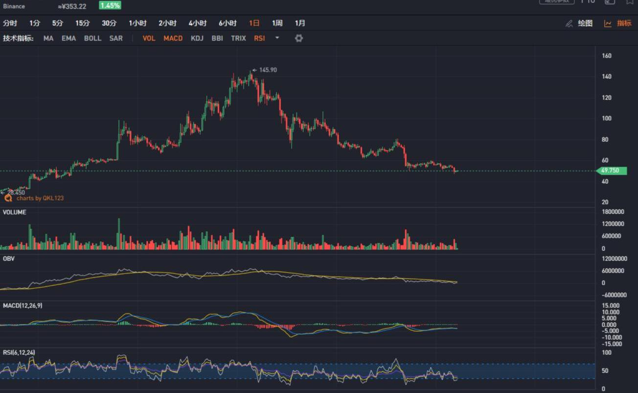Click the 指标 indicators button
638x393 pixels.
click(624, 23)
